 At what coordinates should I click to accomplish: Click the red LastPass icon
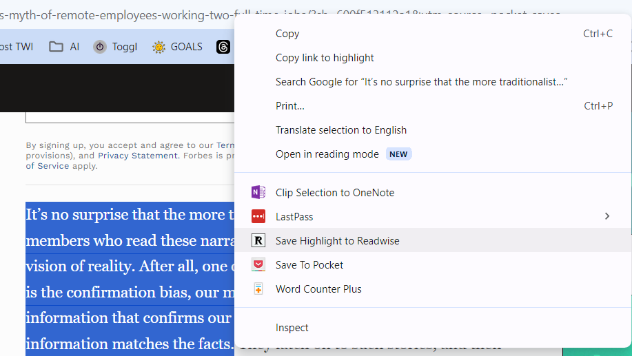(x=258, y=217)
